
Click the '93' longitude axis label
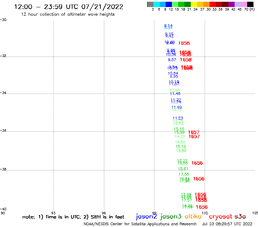(53, 213)
